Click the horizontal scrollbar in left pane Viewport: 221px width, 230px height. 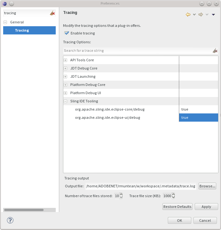click(24, 210)
